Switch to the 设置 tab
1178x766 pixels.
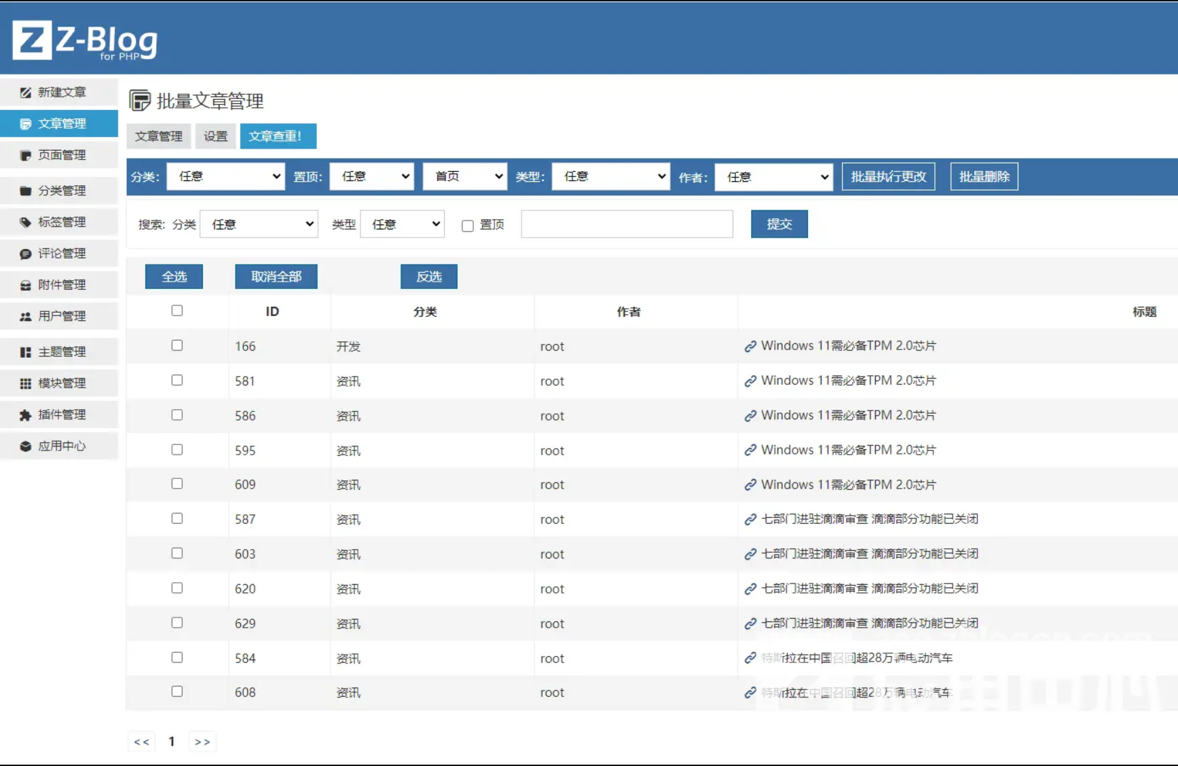click(216, 136)
